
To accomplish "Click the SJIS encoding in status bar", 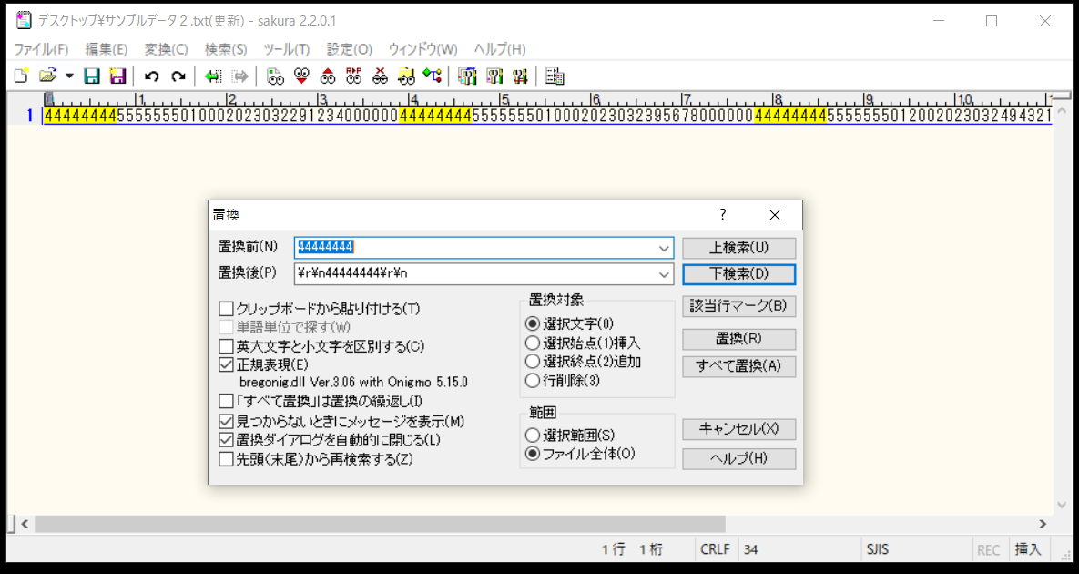I will pyautogui.click(x=878, y=550).
